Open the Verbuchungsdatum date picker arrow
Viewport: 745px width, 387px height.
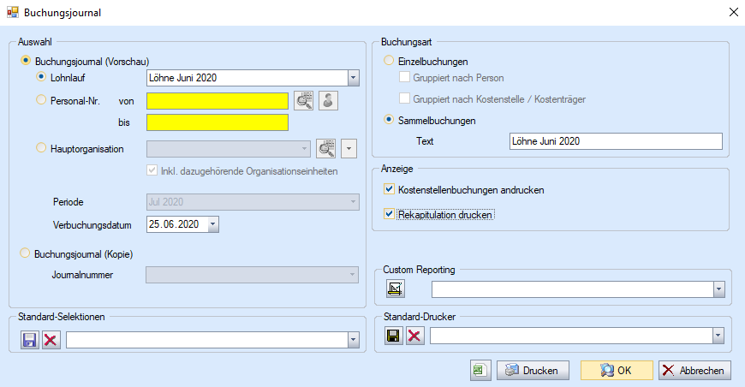pos(213,224)
